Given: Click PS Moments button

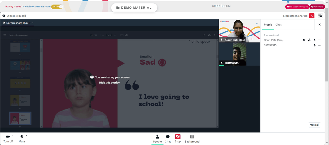Looking at the screenshot, I should [x=317, y=7].
